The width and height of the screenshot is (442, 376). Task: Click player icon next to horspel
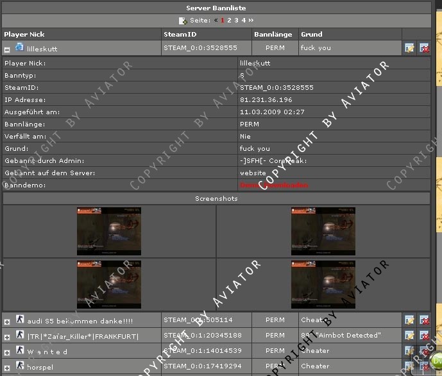click(20, 366)
